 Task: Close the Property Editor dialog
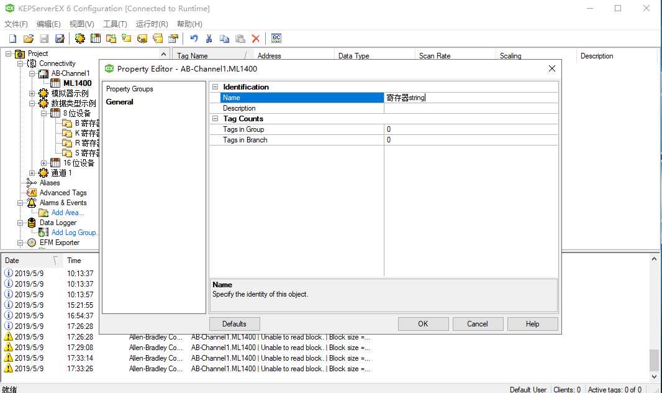point(552,68)
